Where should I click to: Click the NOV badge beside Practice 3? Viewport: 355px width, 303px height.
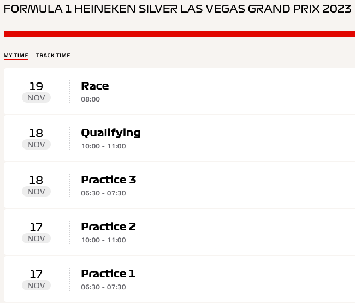(36, 192)
